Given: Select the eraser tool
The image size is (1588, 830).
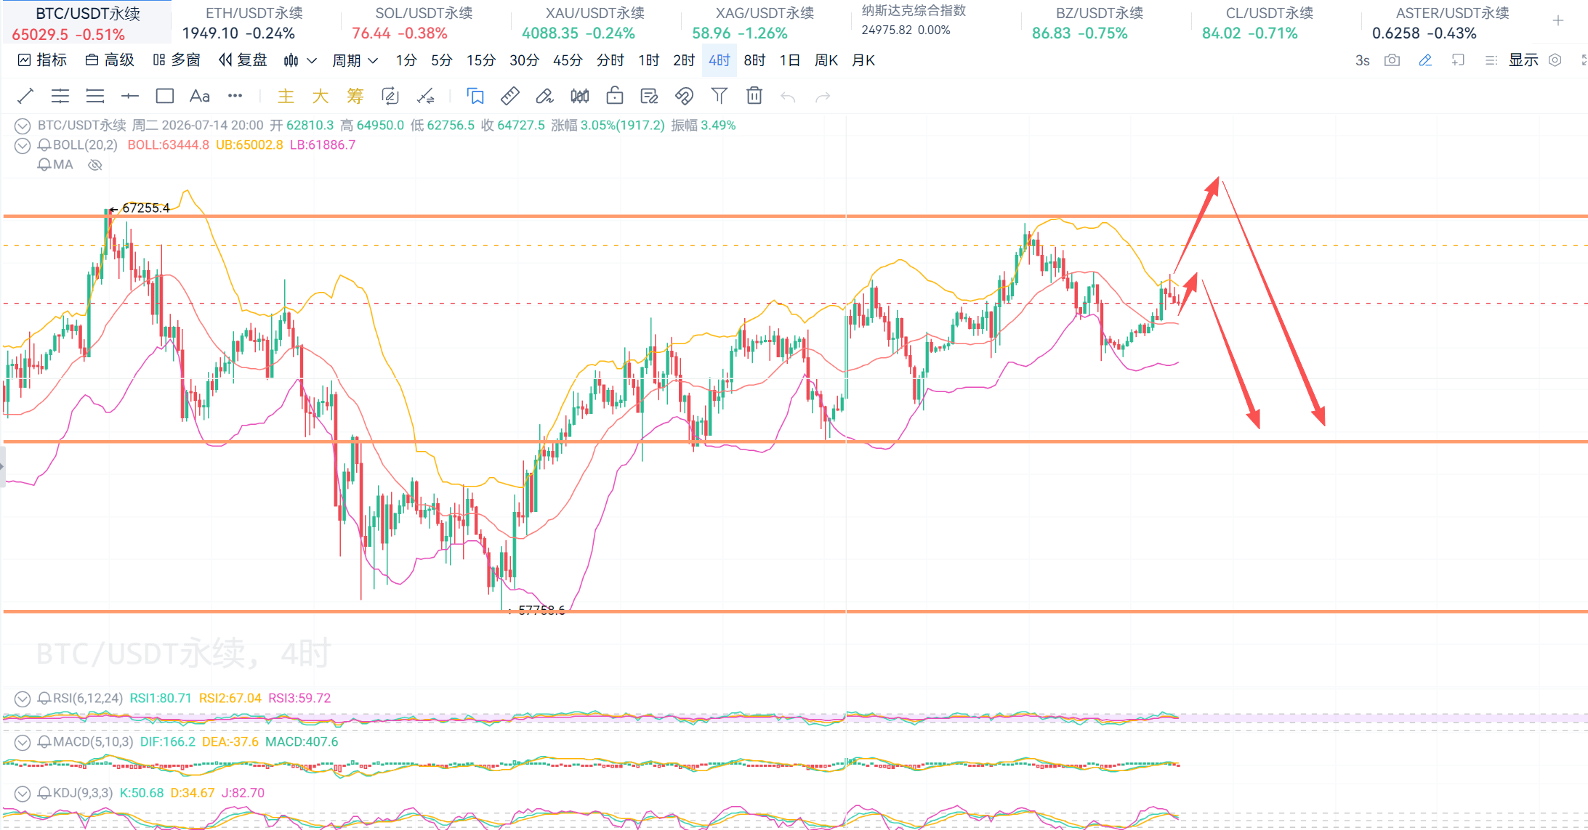Looking at the screenshot, I should point(545,96).
